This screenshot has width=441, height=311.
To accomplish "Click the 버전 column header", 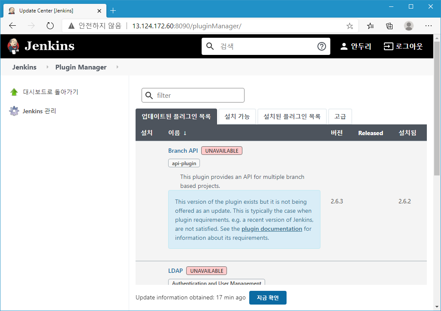I will click(337, 133).
